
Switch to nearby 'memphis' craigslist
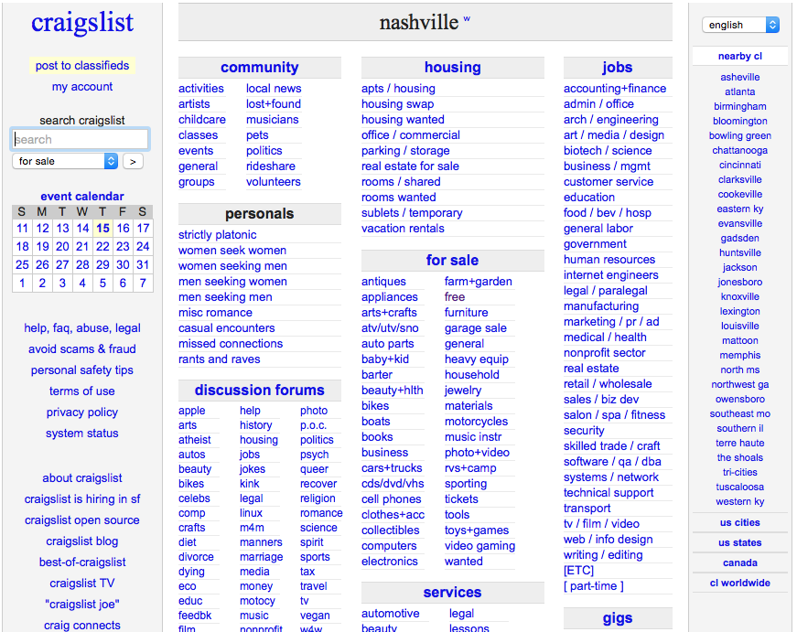point(740,355)
